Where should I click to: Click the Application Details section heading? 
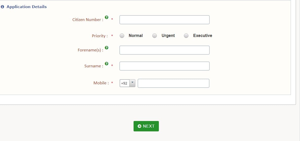click(27, 7)
